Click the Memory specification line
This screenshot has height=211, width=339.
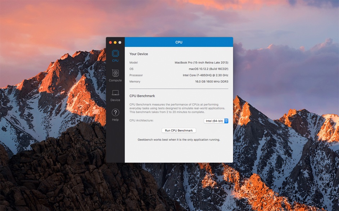click(212, 81)
